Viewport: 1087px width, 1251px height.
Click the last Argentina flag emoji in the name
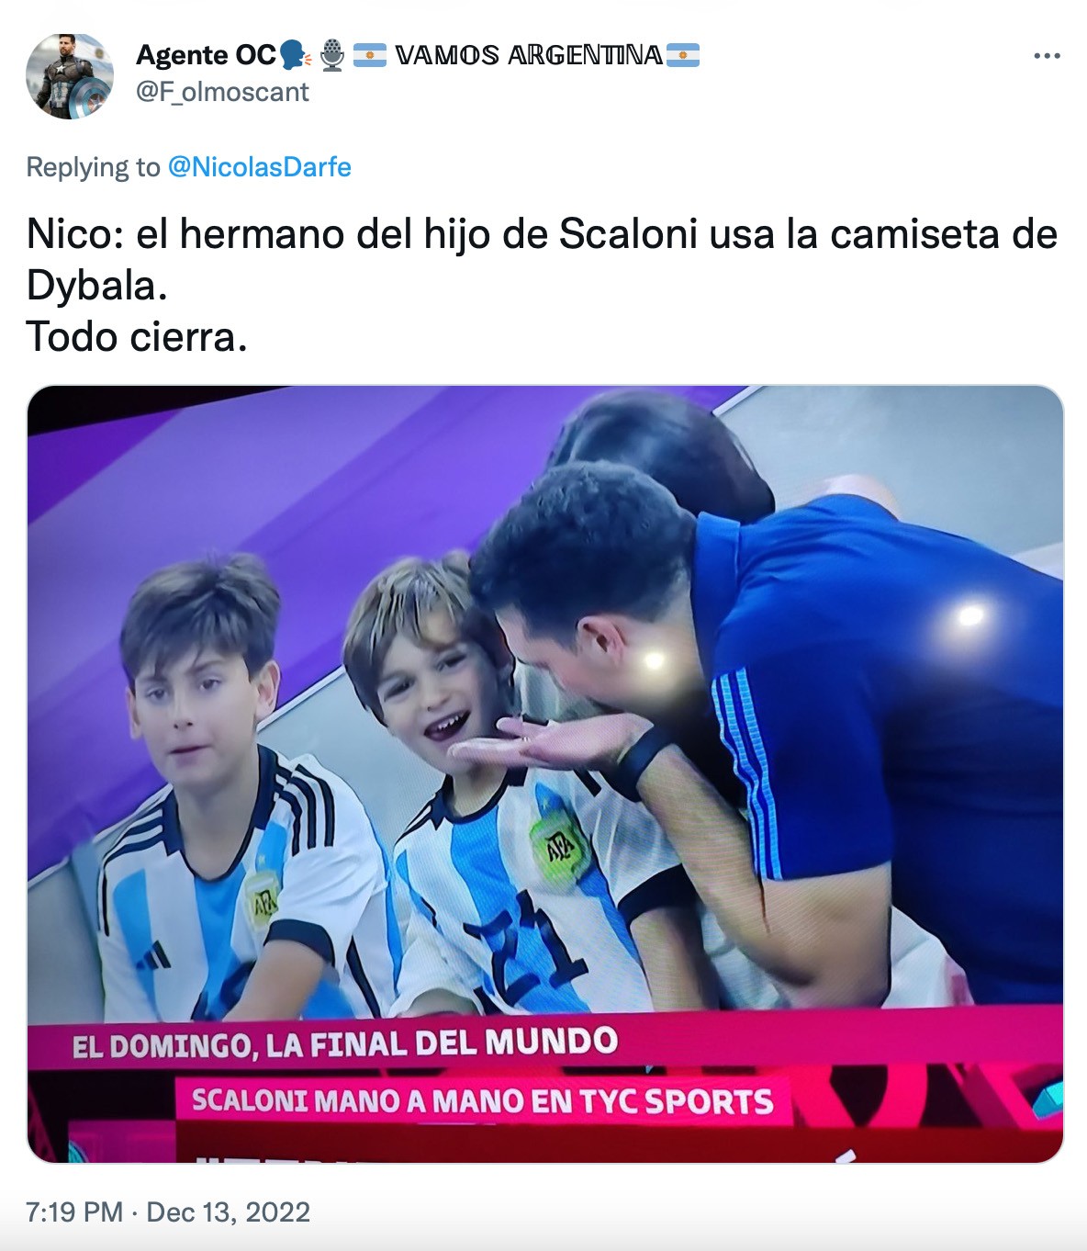(683, 56)
